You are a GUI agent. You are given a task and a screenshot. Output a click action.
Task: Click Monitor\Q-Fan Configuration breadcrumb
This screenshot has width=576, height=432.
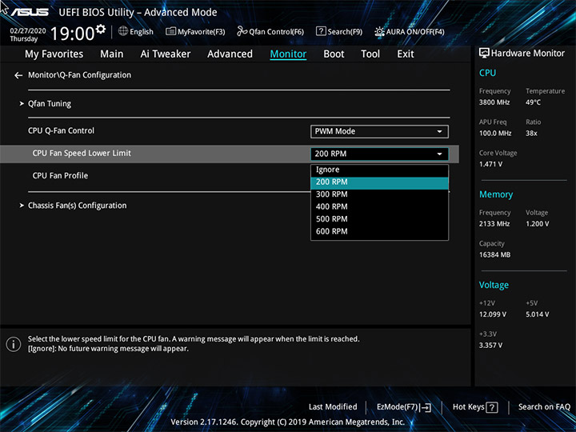pyautogui.click(x=80, y=75)
